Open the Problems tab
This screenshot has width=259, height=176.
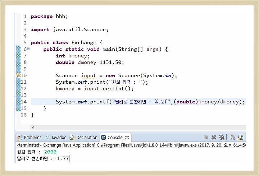[29, 138]
